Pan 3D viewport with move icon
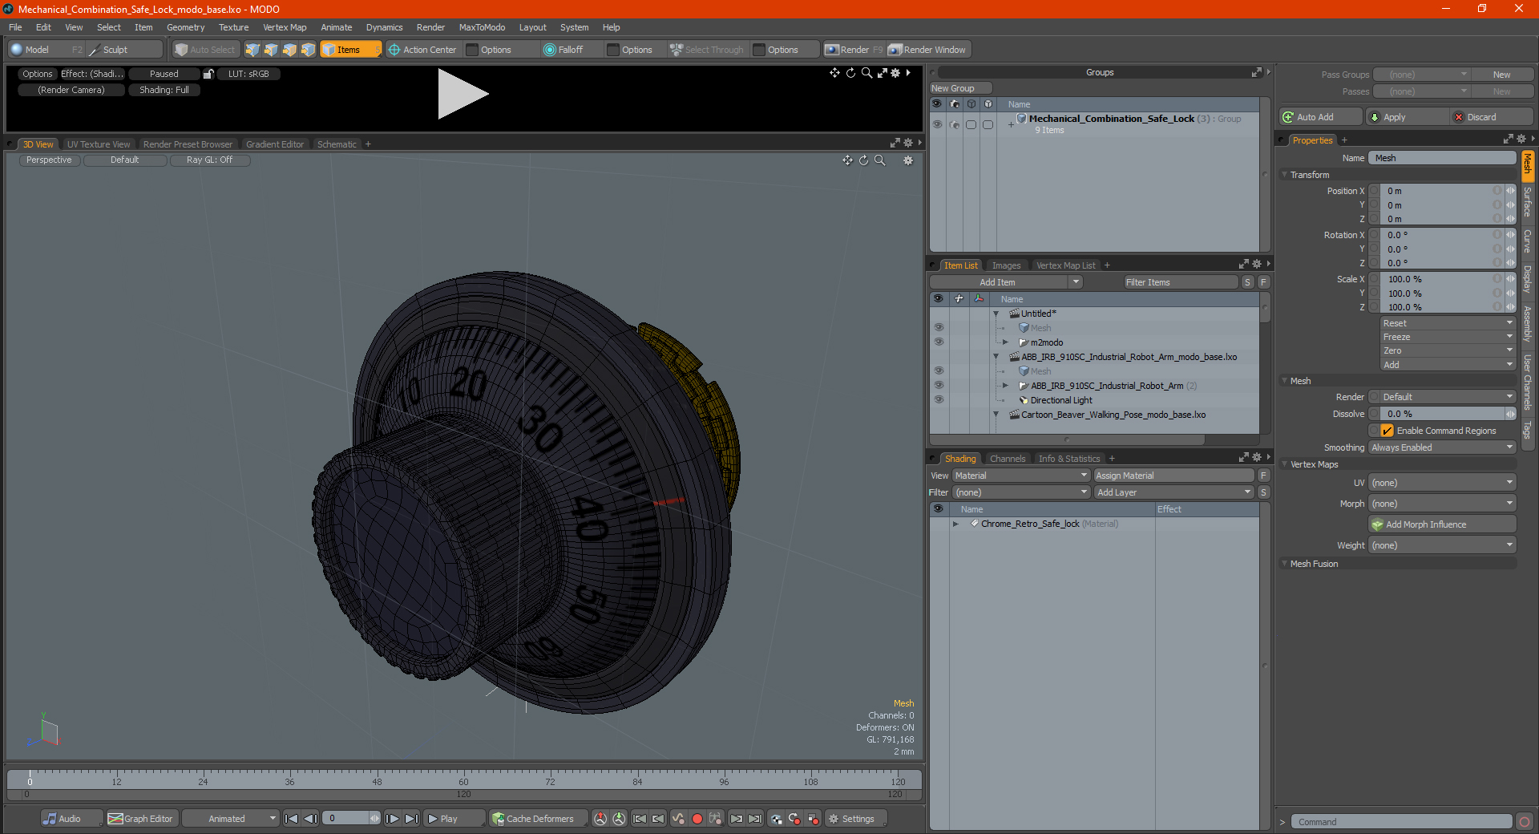This screenshot has height=834, width=1539. [847, 160]
